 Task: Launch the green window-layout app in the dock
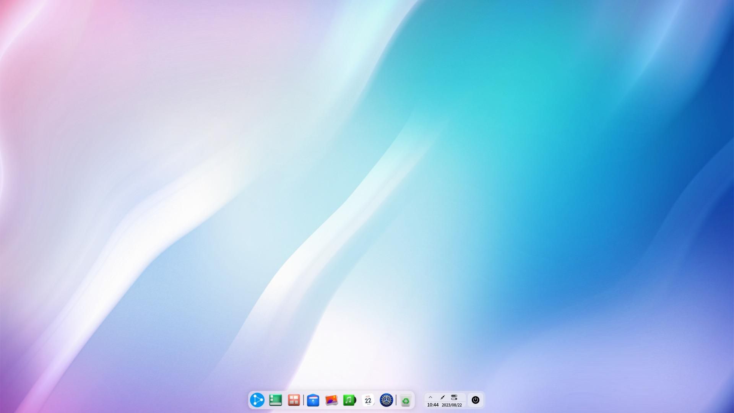pyautogui.click(x=276, y=400)
